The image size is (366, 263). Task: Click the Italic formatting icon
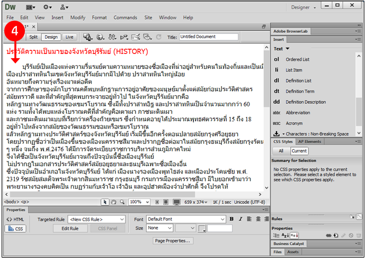click(239, 219)
